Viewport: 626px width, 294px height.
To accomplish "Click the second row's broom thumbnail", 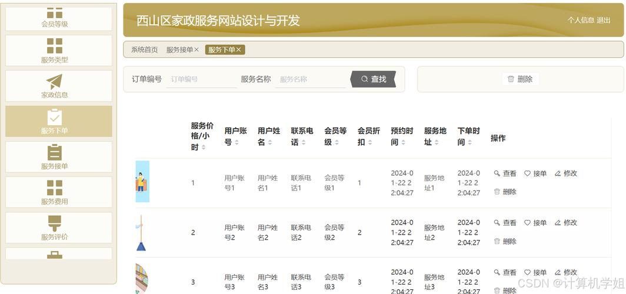I will 141,233.
